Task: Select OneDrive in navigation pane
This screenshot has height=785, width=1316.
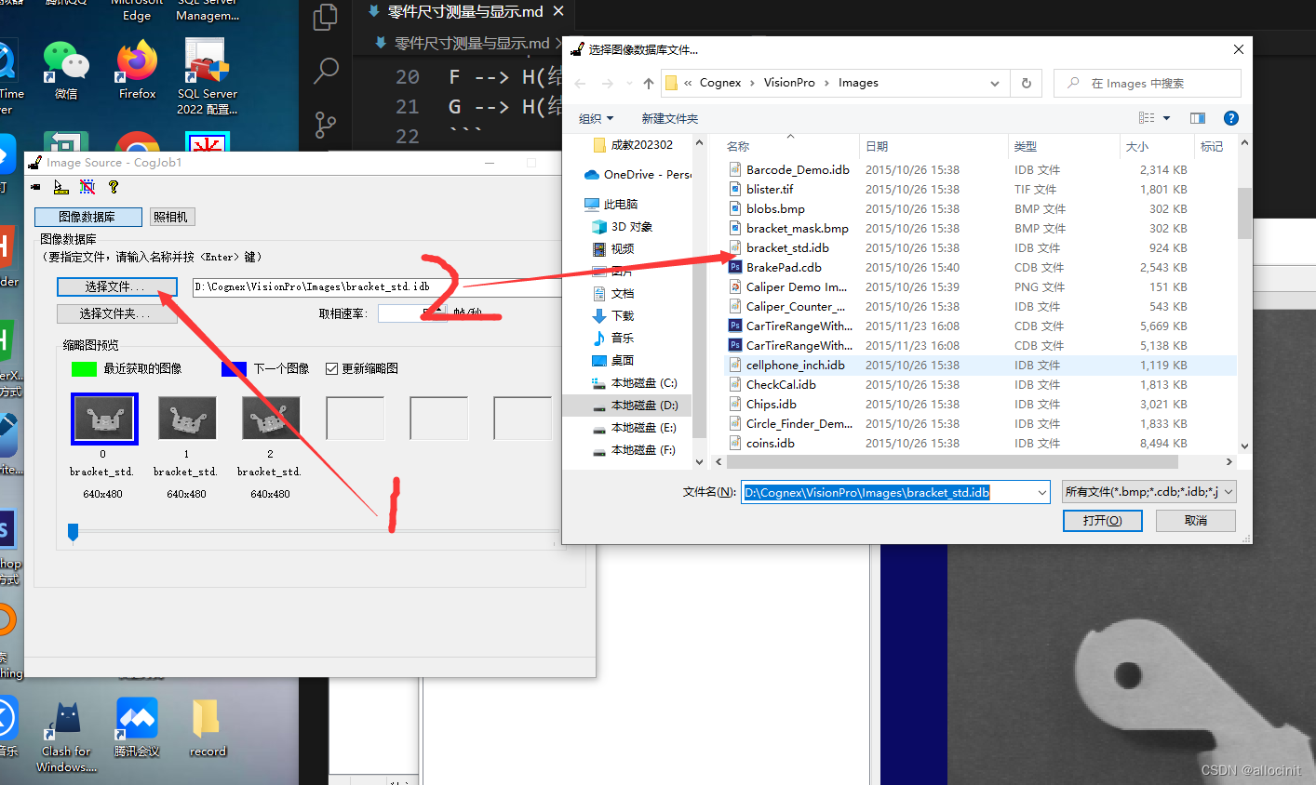Action: 638,174
